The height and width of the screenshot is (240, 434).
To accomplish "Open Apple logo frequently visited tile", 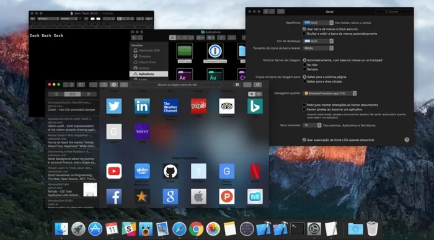I will pos(198,197).
